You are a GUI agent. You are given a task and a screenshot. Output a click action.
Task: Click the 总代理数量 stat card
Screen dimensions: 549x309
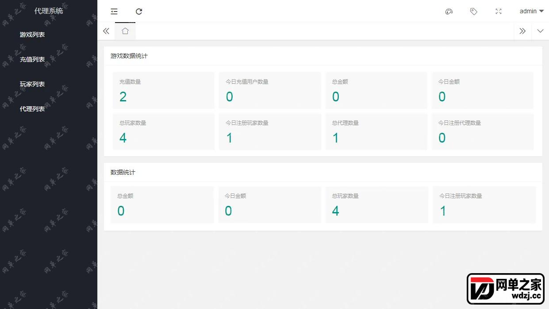(376, 131)
